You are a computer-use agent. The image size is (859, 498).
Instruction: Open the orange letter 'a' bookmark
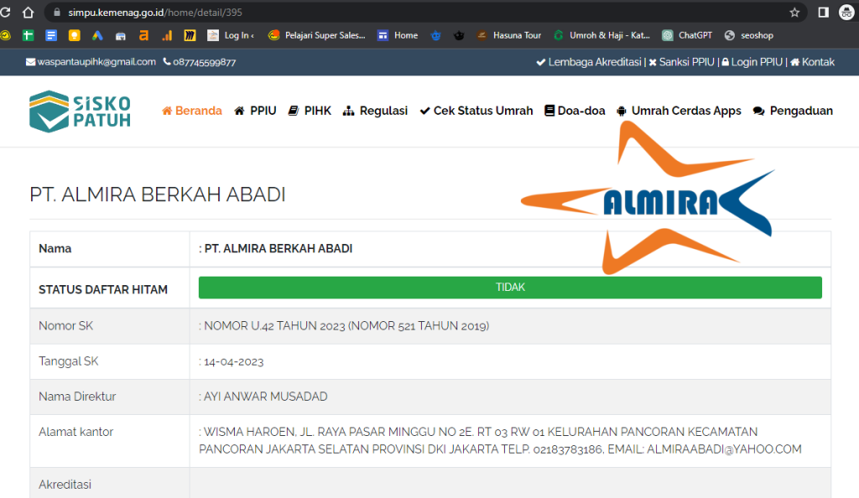[x=143, y=35]
